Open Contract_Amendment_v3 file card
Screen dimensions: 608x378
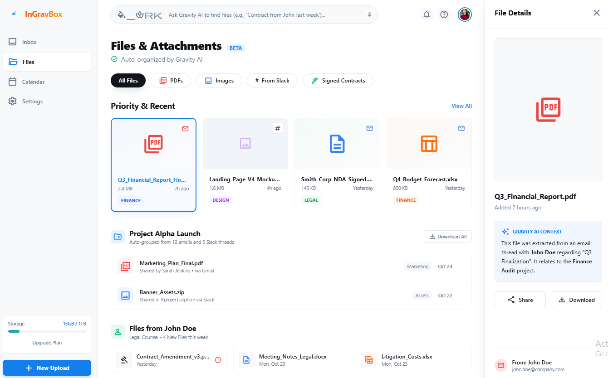169,360
